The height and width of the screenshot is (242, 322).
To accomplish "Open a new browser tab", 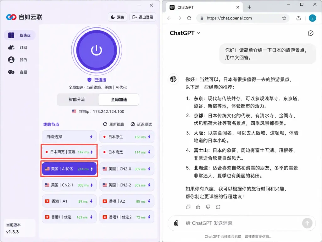I will coord(249,8).
